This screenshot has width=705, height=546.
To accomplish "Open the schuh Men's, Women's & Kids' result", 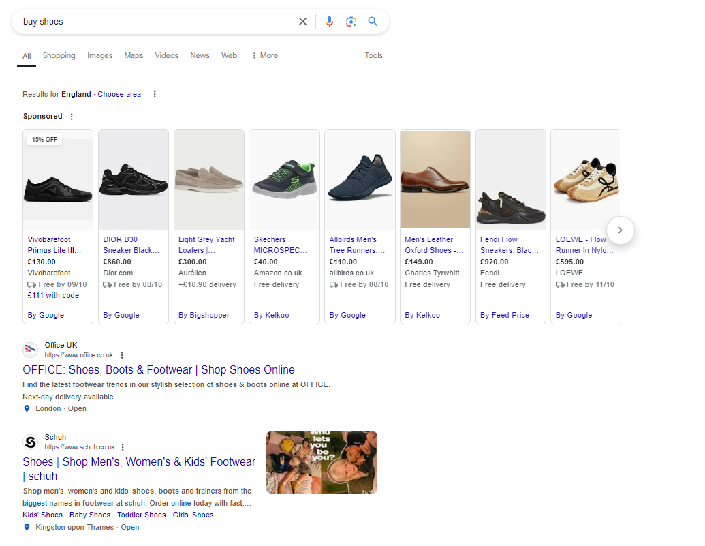I will [139, 468].
